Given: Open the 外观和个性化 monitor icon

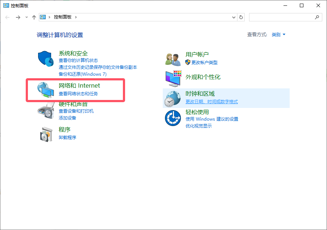Looking at the screenshot, I should point(173,78).
